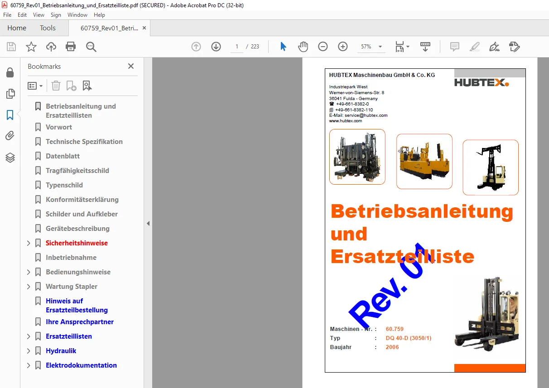Viewport: 549px width, 388px height.
Task: Collapse the navigation pane arrow
Action: (148, 223)
